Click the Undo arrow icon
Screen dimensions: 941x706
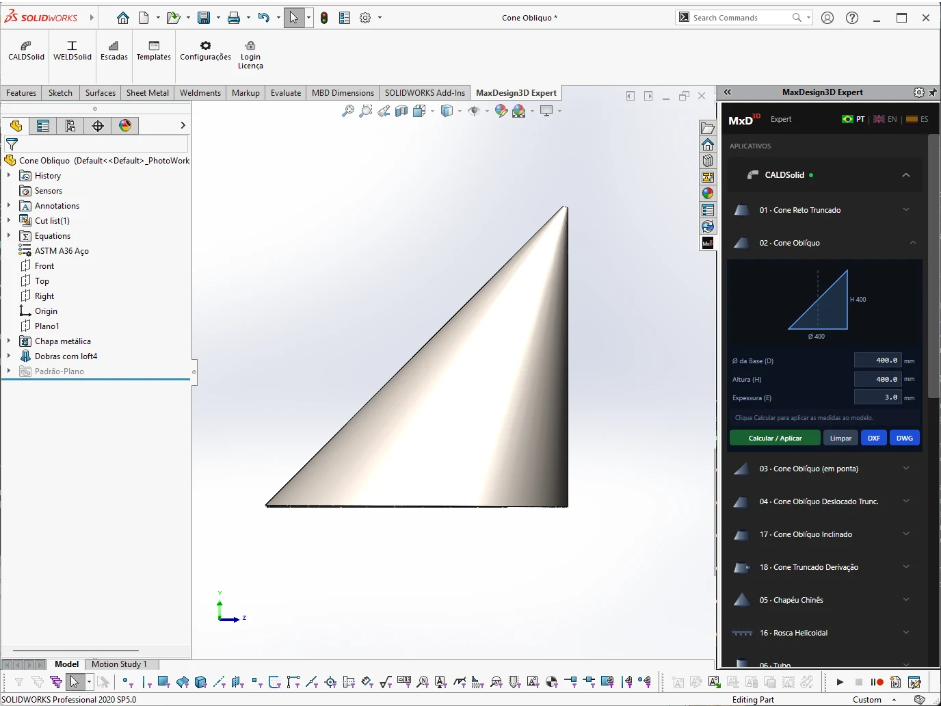(x=264, y=18)
